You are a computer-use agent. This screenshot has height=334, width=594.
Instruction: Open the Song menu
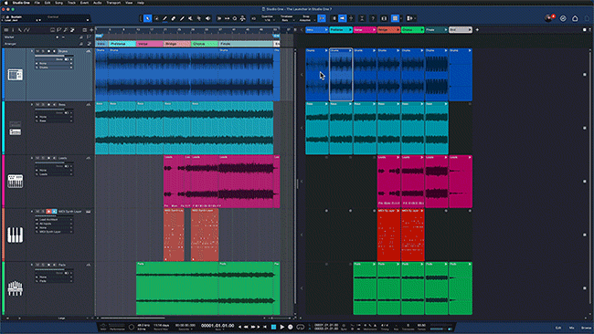58,3
